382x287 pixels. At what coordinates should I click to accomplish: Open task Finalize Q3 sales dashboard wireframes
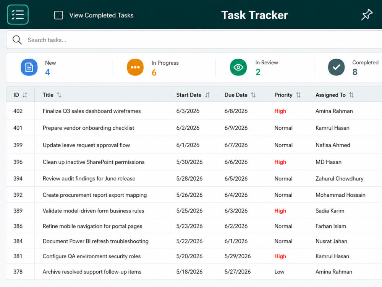coord(92,111)
